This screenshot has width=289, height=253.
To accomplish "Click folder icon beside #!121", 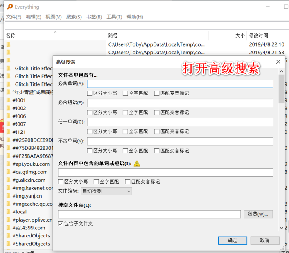I will click(x=8, y=132).
